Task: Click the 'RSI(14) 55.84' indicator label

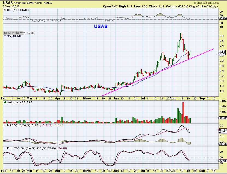Action: (18, 10)
